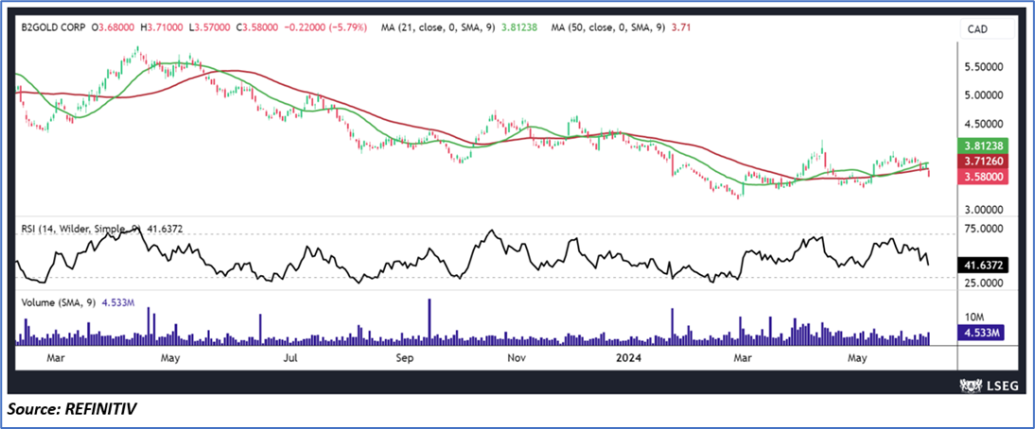Select the MA (50, close, 0, SMA, 9) legend
Viewport: 1035px width, 429px height.
(607, 27)
